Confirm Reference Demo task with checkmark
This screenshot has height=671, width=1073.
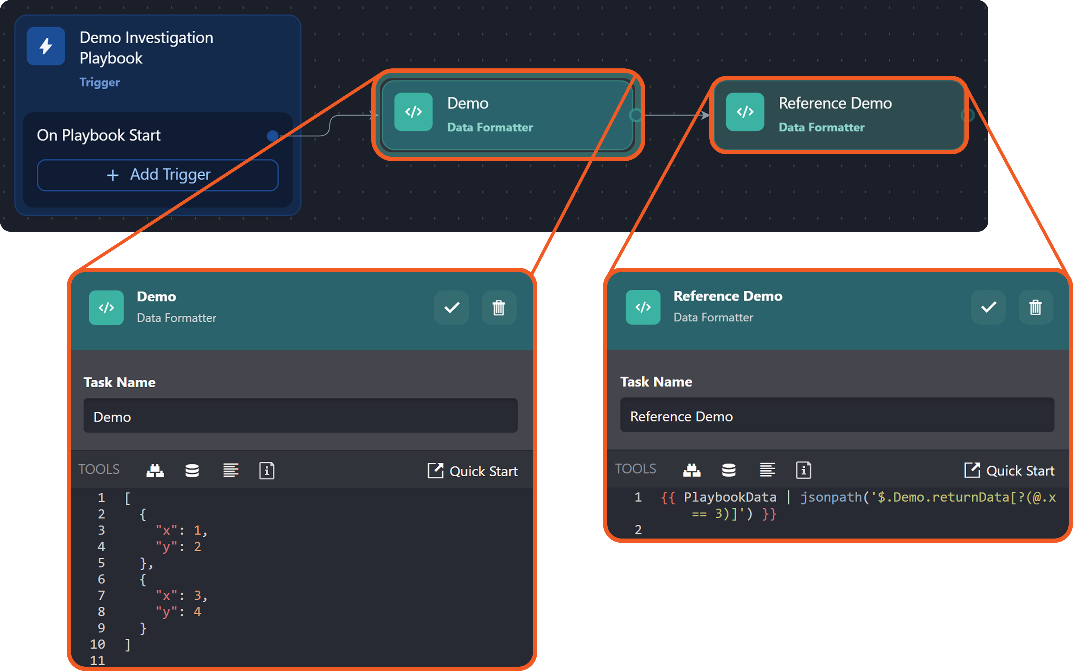click(x=988, y=307)
